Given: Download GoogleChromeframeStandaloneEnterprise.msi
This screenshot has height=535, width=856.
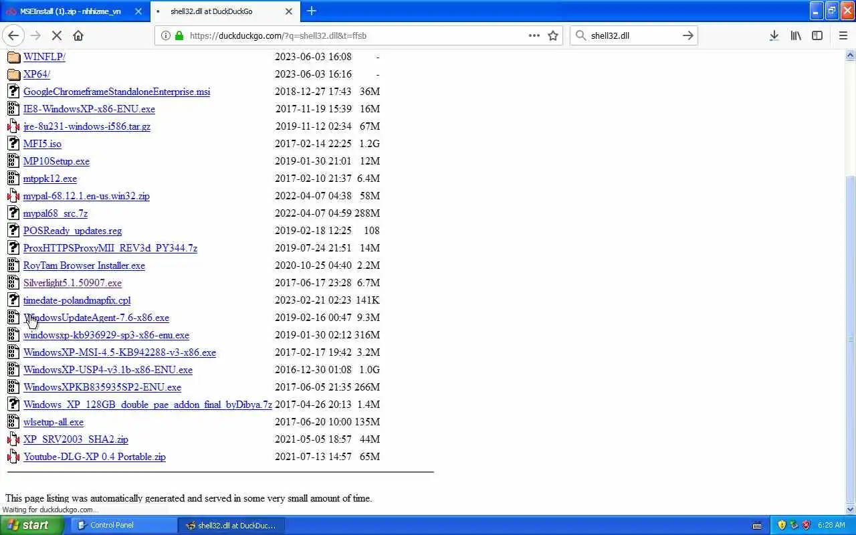Looking at the screenshot, I should click(x=116, y=92).
